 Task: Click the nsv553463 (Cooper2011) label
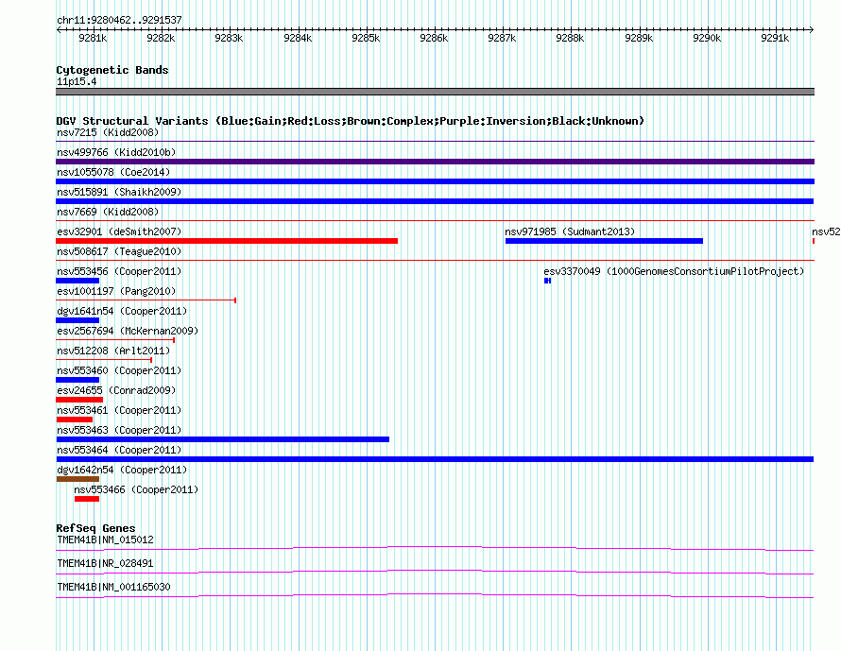click(x=119, y=430)
